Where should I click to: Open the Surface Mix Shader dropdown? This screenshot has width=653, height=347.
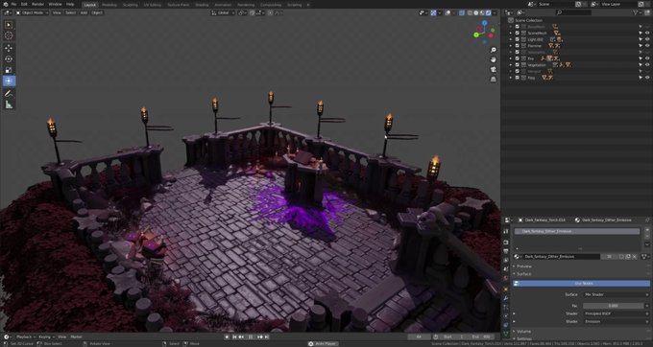pyautogui.click(x=616, y=294)
